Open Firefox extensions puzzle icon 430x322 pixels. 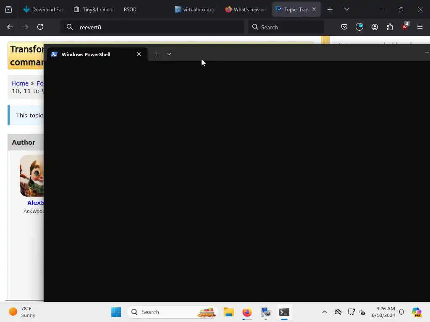click(390, 27)
